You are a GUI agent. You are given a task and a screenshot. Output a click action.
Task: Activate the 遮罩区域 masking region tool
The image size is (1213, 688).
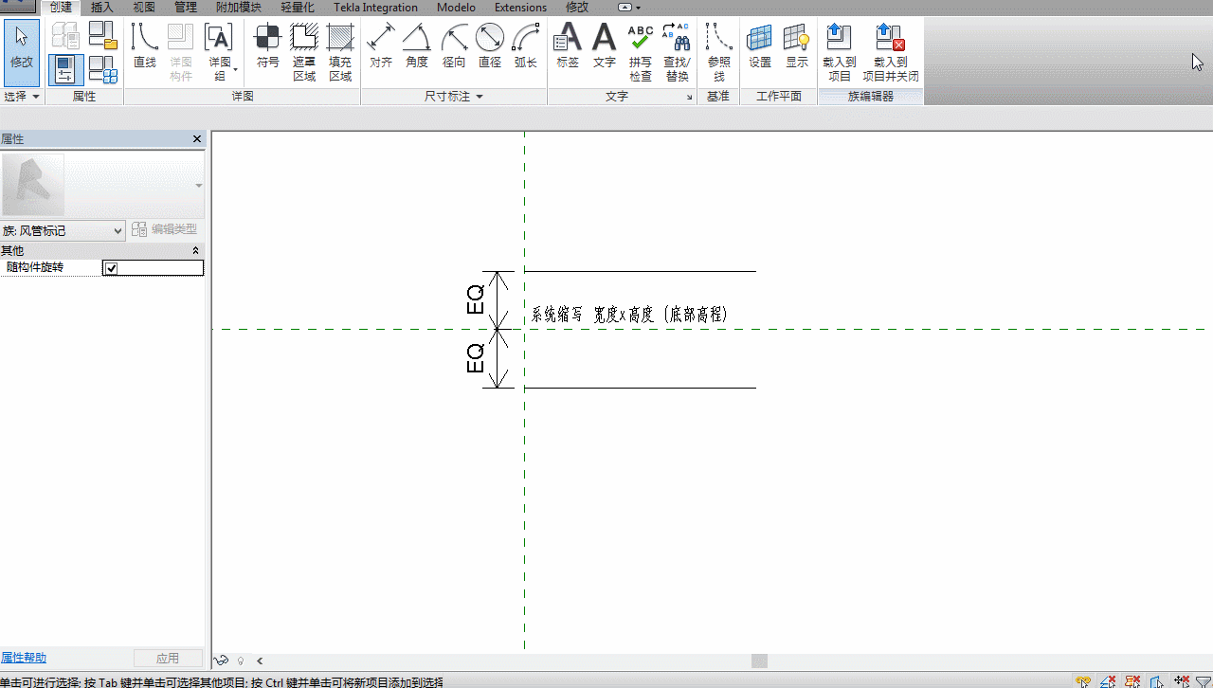[x=304, y=53]
